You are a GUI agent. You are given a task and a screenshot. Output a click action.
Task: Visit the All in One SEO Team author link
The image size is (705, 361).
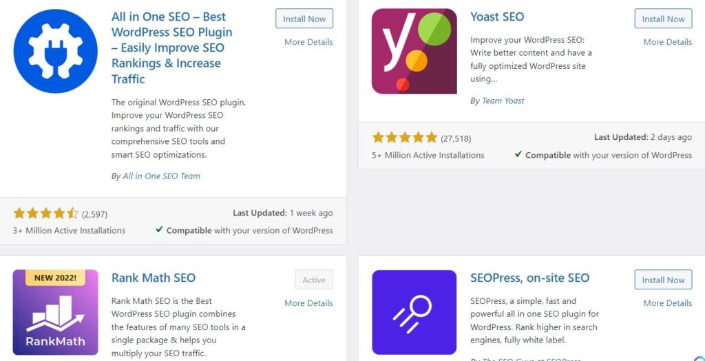[x=161, y=176]
